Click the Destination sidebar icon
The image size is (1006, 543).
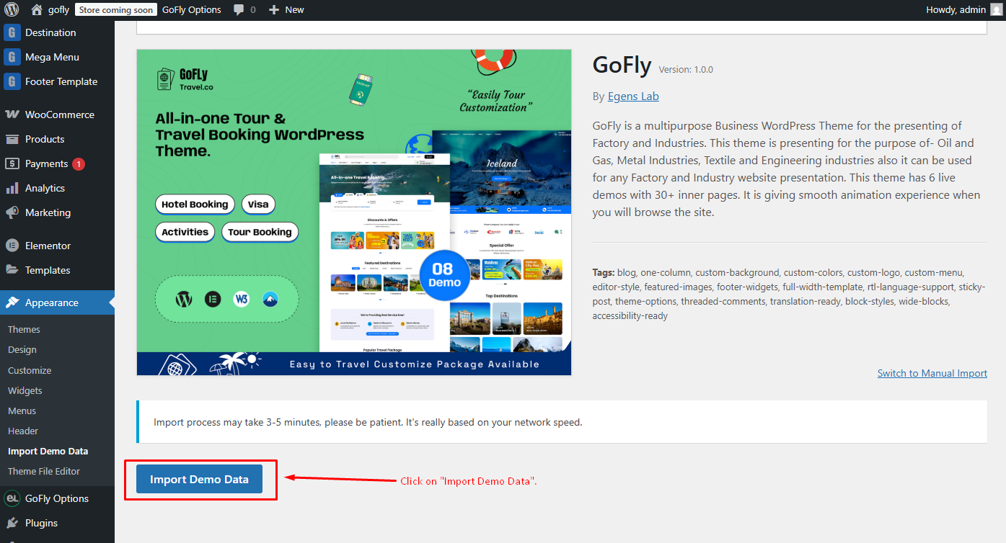pyautogui.click(x=12, y=32)
